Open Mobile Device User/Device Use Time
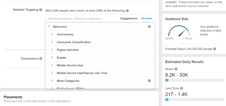The height and width of the screenshot is (106, 226). pos(82,73)
